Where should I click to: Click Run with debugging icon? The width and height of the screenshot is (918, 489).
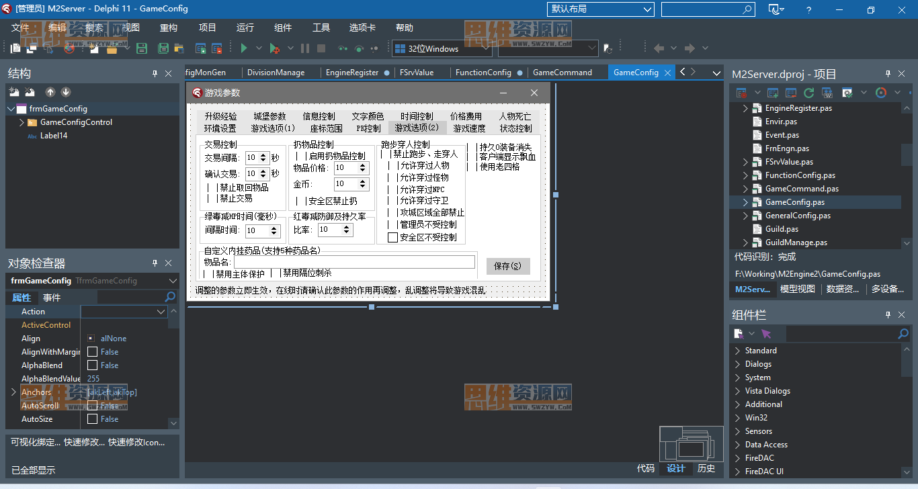click(274, 48)
